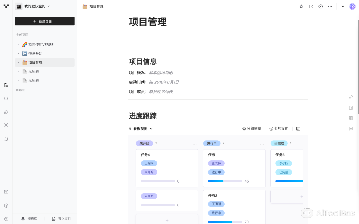Open the 模板库 template library
This screenshot has width=359, height=224.
tap(29, 219)
